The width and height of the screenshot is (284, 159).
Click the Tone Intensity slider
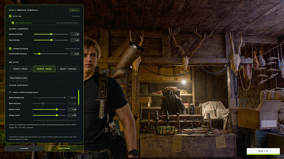[51, 40]
